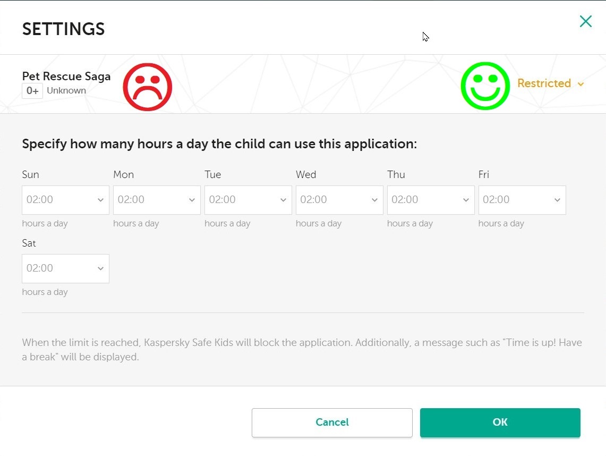
Task: Click the green smiley face icon
Action: [485, 86]
